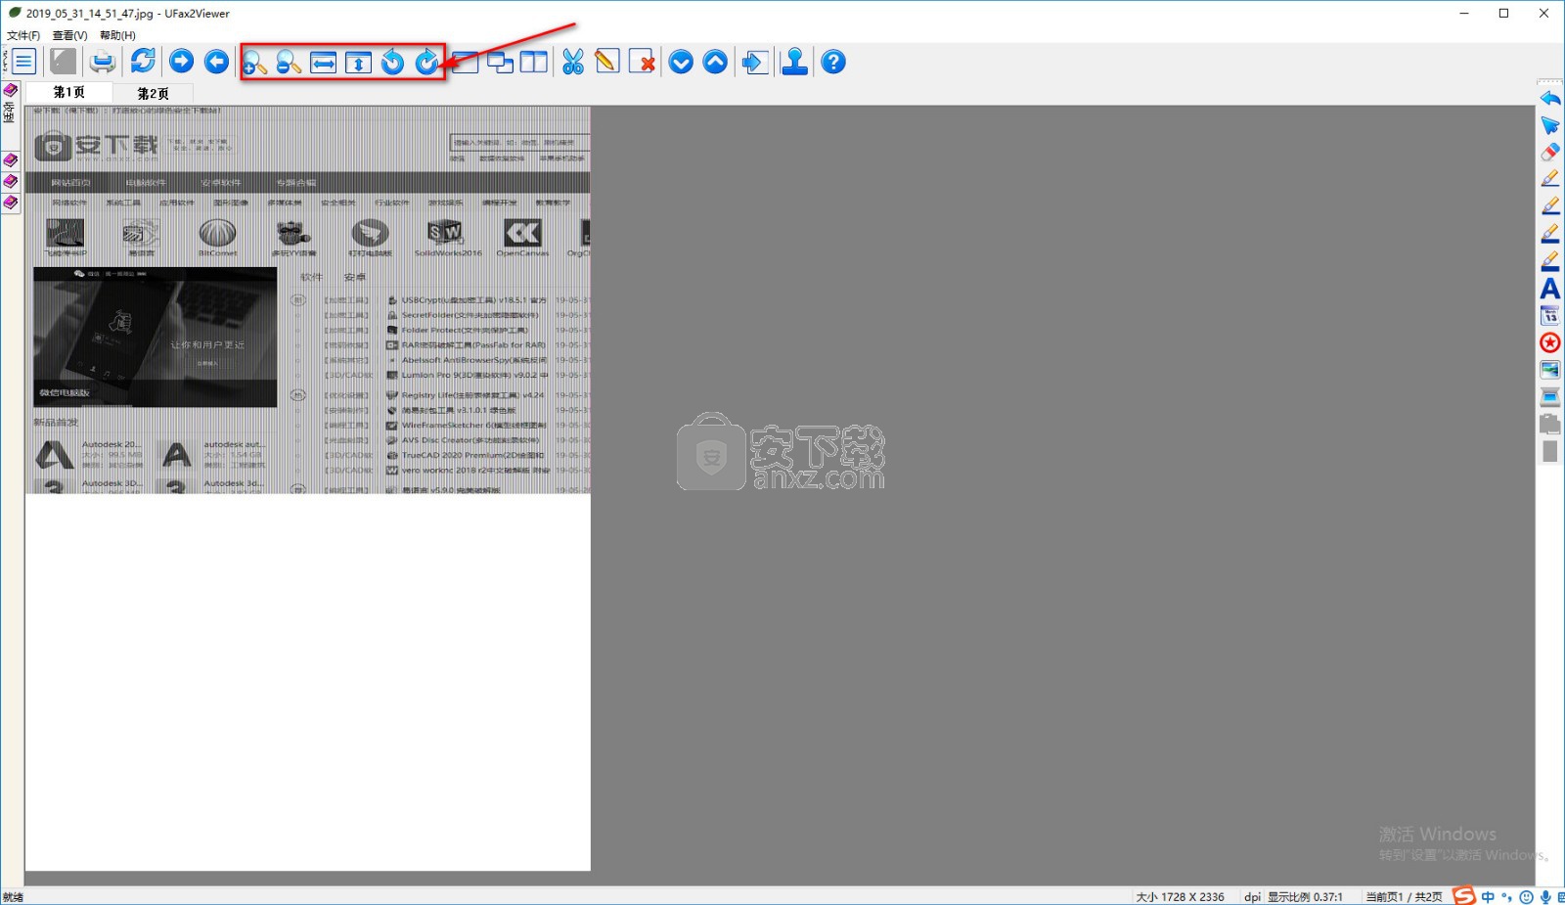Open the 帮助(H) menu
The image size is (1565, 905).
(117, 35)
